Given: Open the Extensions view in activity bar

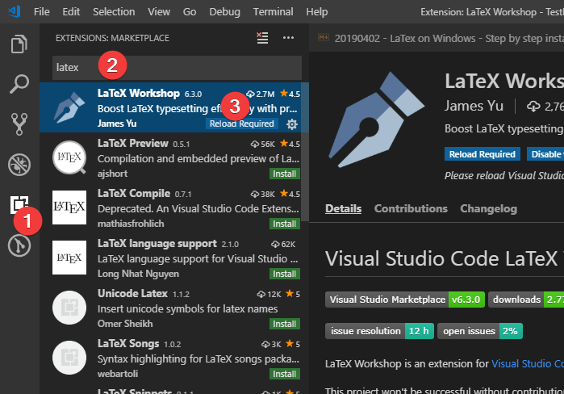Looking at the screenshot, I should (19, 205).
